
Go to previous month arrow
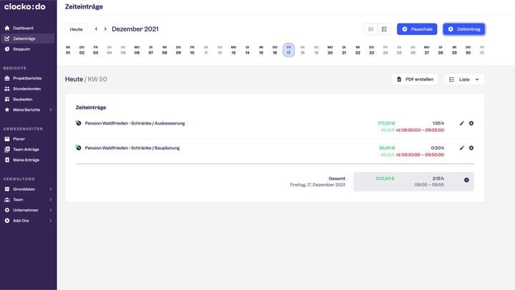[97, 29]
